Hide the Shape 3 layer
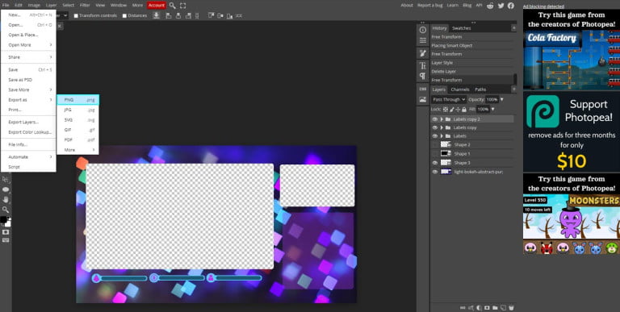Screen dimensions: 620x312 tap(435, 163)
